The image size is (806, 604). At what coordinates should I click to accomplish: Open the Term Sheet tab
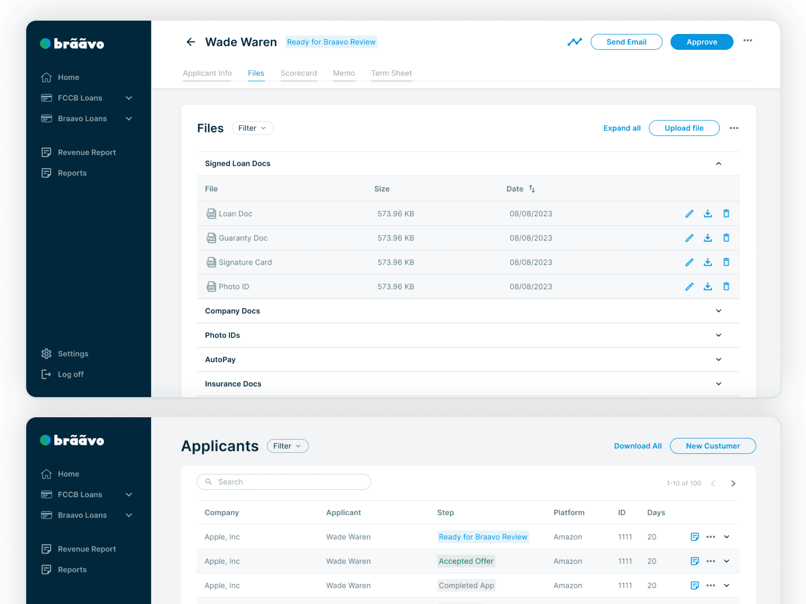point(391,73)
